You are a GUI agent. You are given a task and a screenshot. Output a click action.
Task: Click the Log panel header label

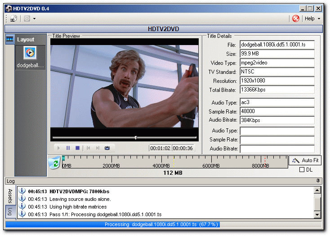(10, 181)
